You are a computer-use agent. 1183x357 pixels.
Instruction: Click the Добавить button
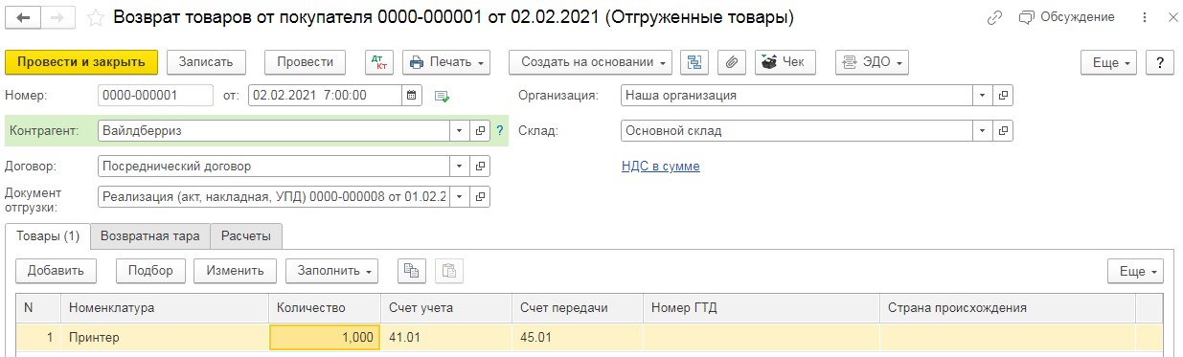tap(57, 271)
